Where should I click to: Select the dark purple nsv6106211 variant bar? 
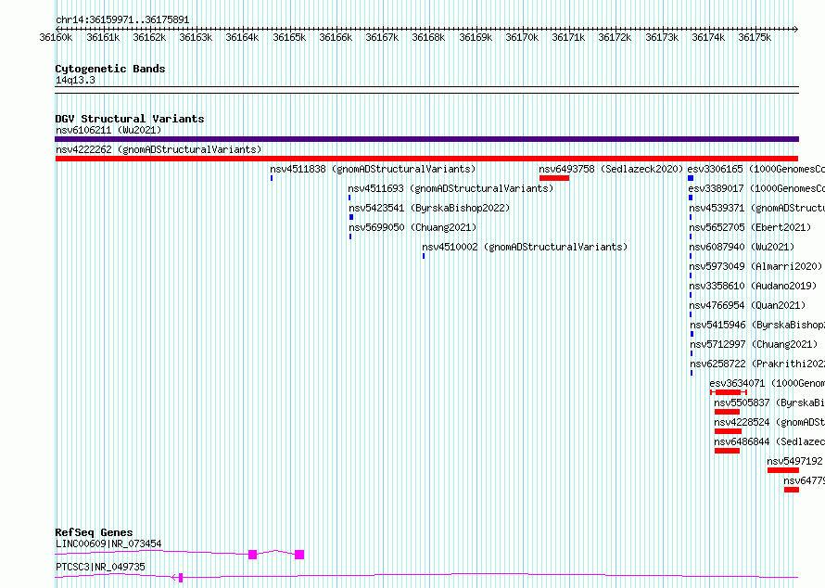pyautogui.click(x=426, y=139)
